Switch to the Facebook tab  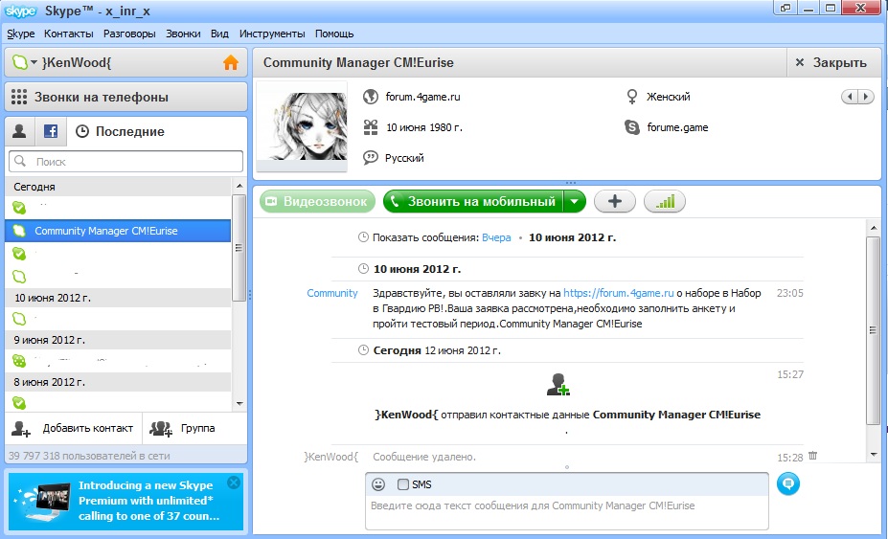coord(51,131)
